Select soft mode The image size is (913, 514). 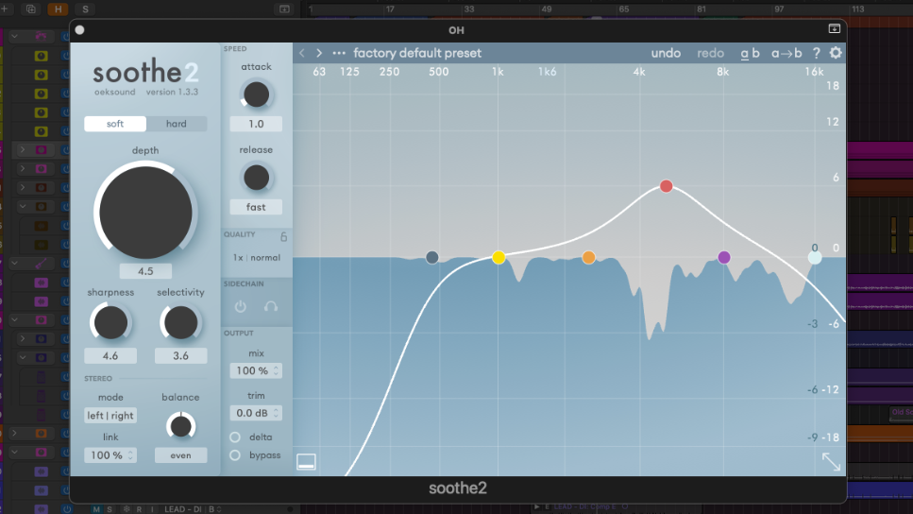(115, 124)
